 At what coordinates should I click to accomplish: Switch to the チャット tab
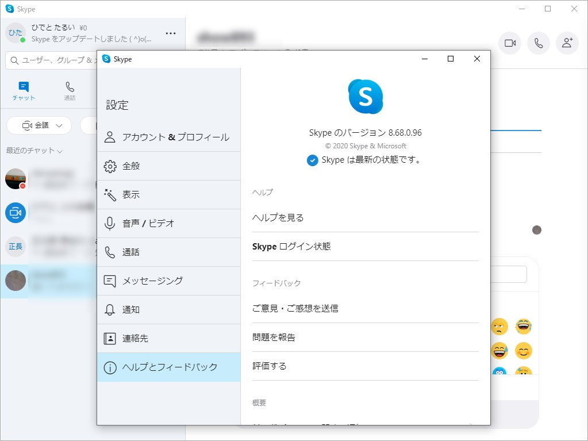tap(23, 90)
